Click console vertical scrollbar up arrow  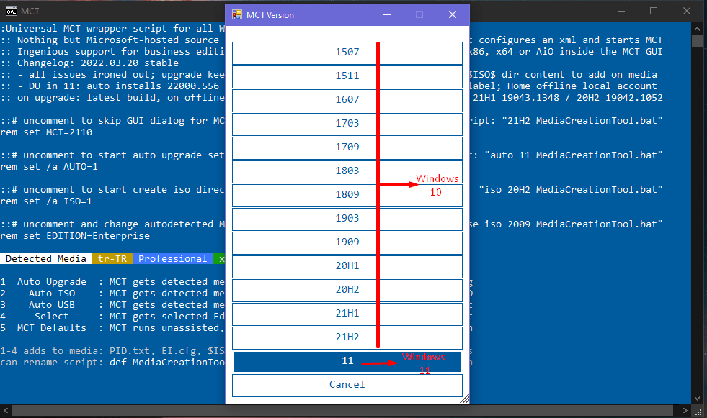tap(698, 27)
